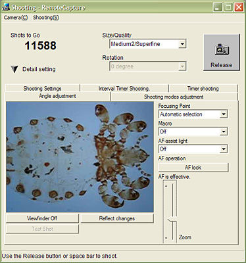The width and height of the screenshot is (246, 263).
Task: Click the status bar hint about Release button
Action: [60, 256]
